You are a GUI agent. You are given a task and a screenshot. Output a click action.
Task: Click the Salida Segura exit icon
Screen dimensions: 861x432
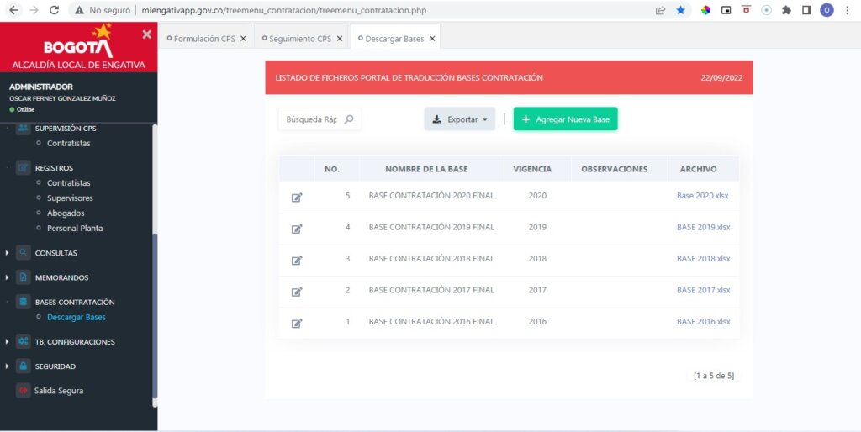pos(23,391)
